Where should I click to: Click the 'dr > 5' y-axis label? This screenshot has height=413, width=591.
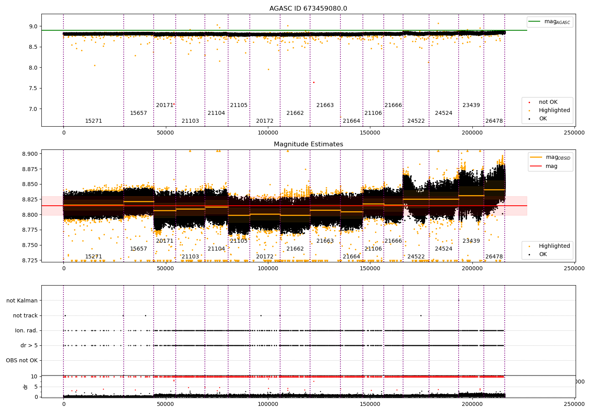tap(29, 345)
